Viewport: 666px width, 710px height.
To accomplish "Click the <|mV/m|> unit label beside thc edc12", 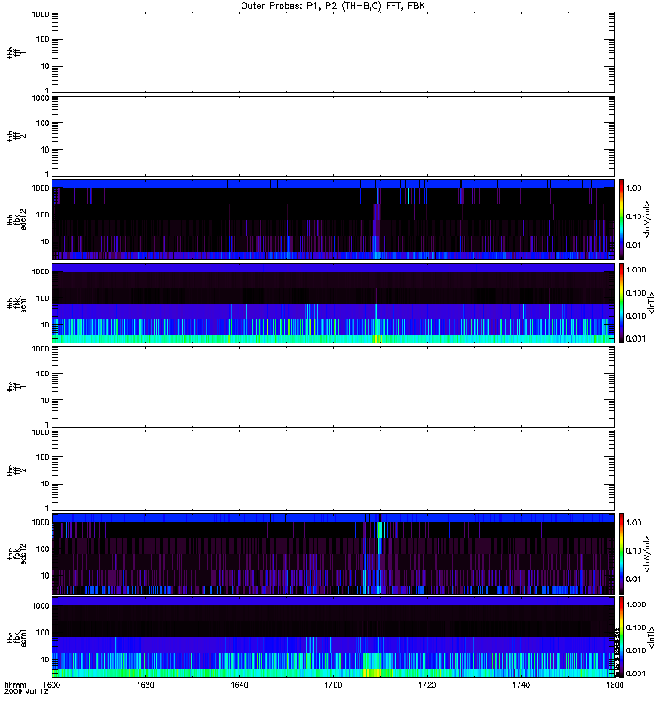I will pyautogui.click(x=647, y=554).
